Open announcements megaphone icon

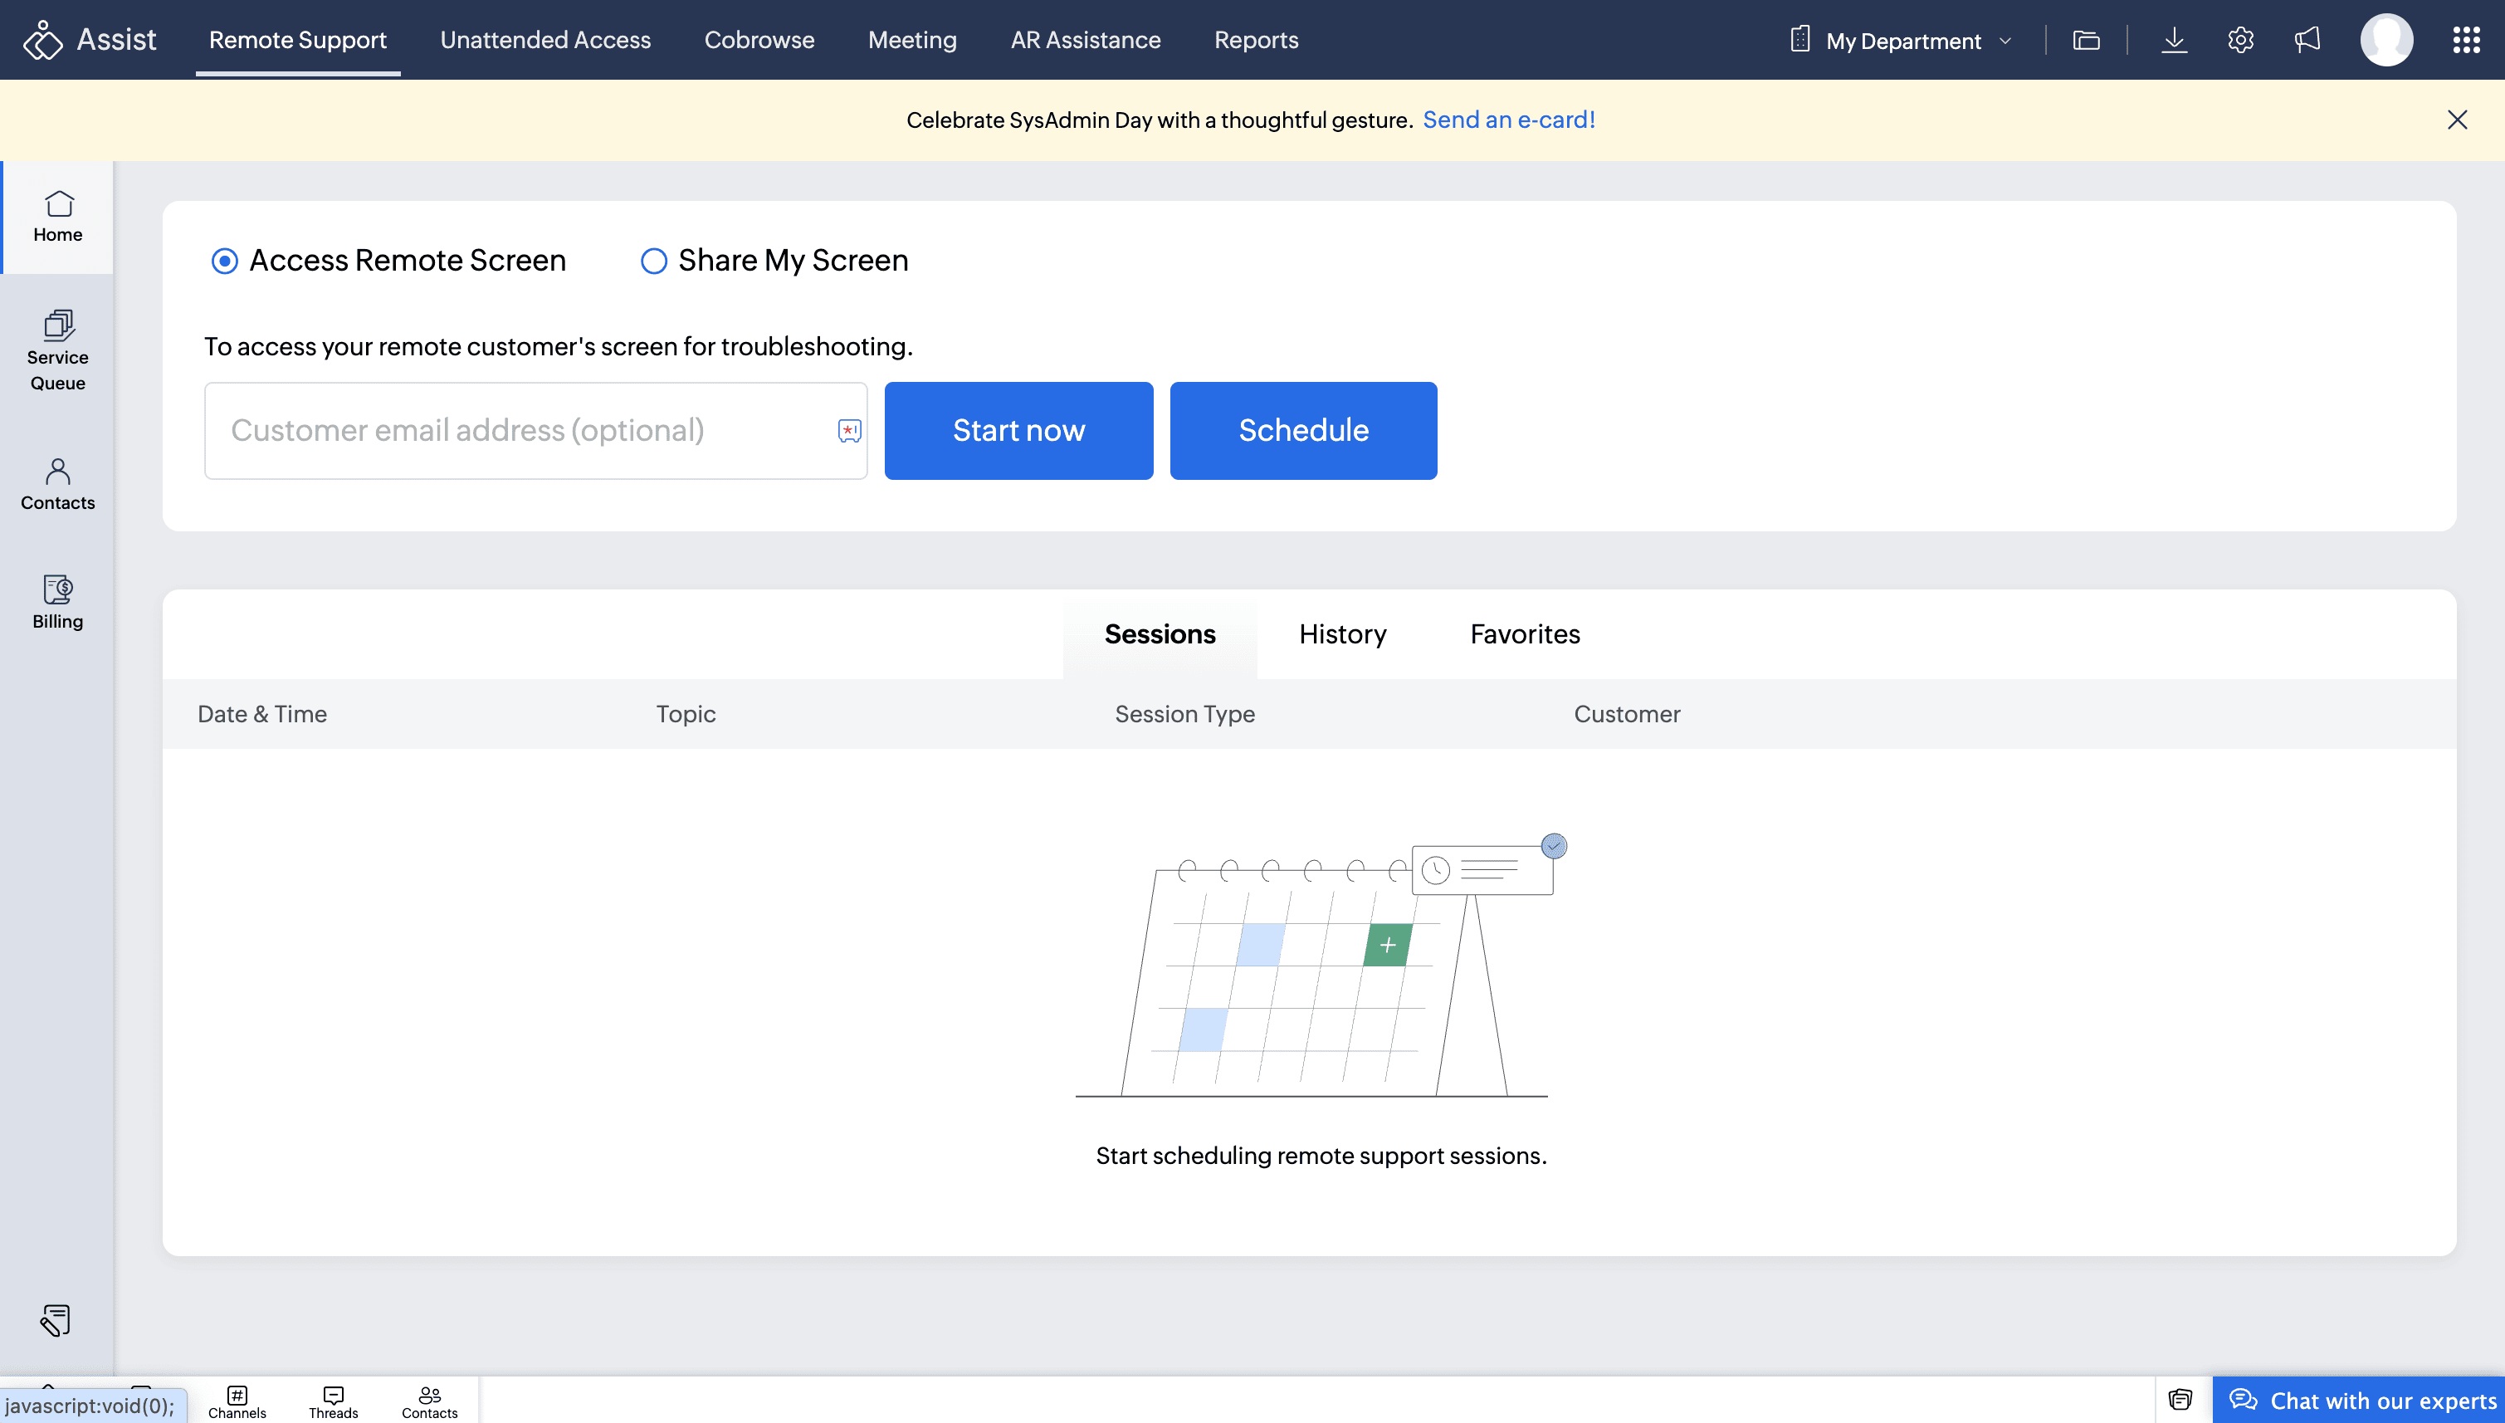click(2307, 40)
